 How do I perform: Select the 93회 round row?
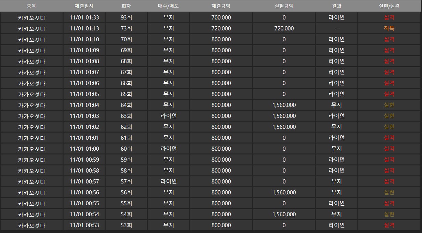click(x=210, y=18)
